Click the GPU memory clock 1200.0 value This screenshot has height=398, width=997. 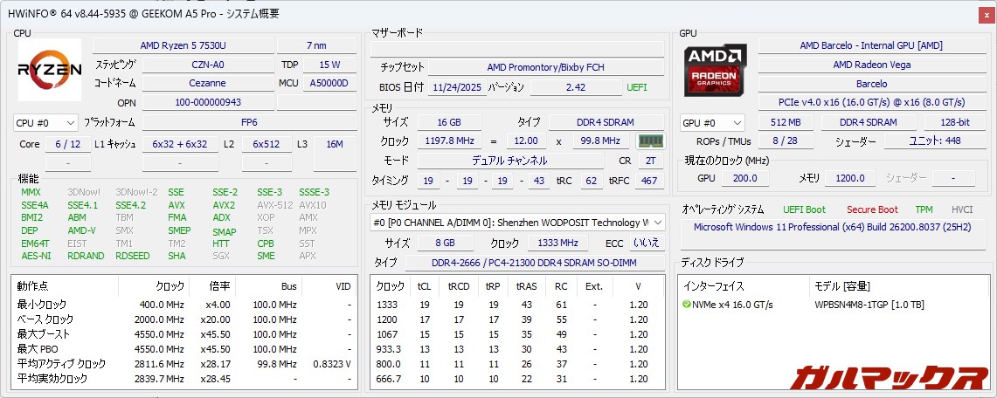(850, 178)
